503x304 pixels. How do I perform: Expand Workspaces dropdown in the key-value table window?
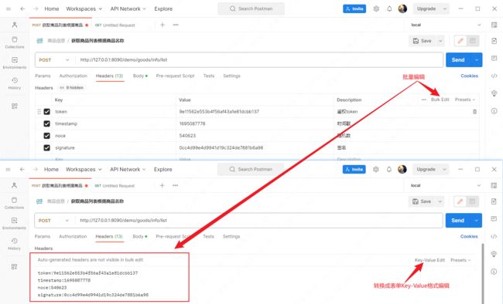click(x=84, y=9)
